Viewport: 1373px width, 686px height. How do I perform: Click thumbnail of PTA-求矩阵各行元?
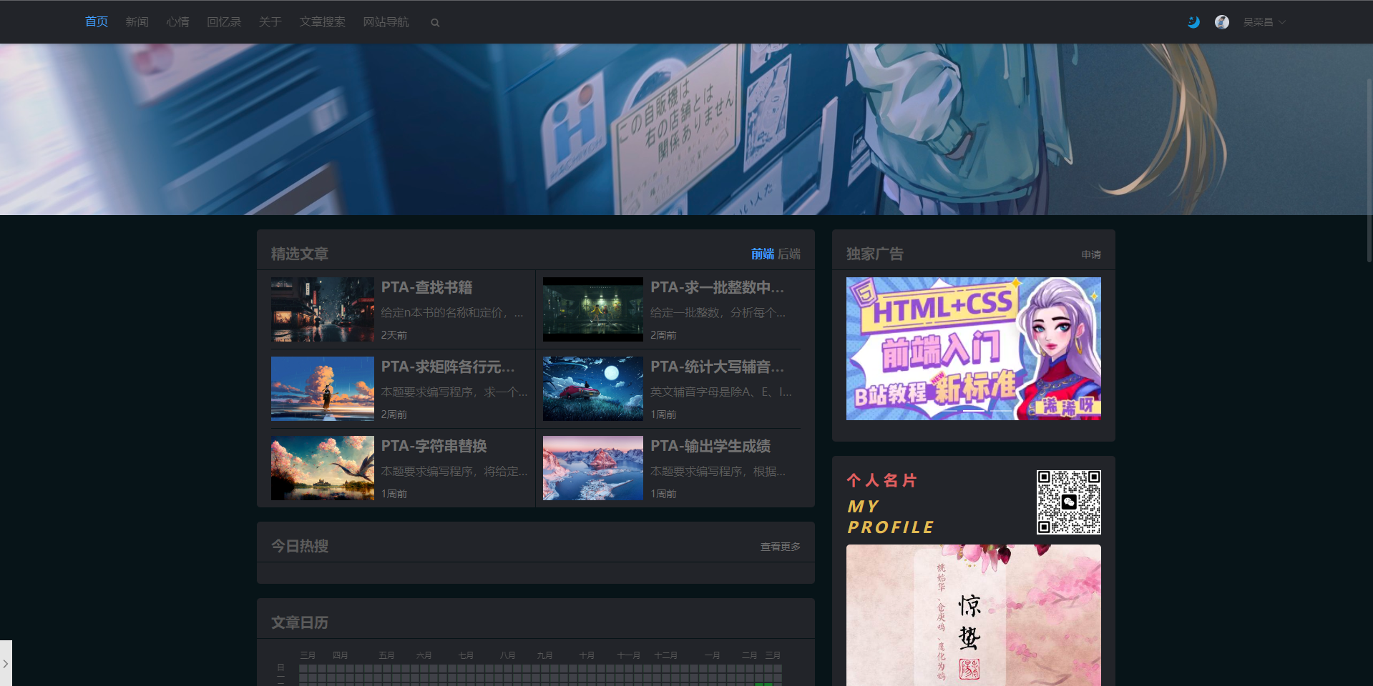(x=323, y=389)
